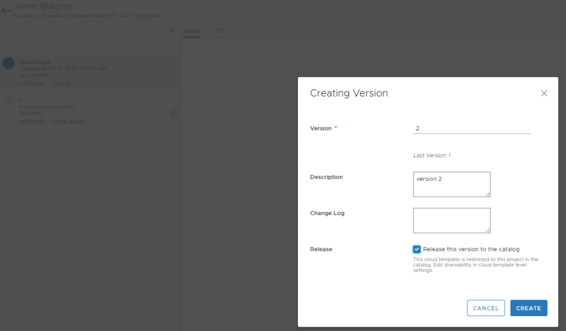Click the CANCEL button
The image size is (566, 331).
click(x=485, y=308)
